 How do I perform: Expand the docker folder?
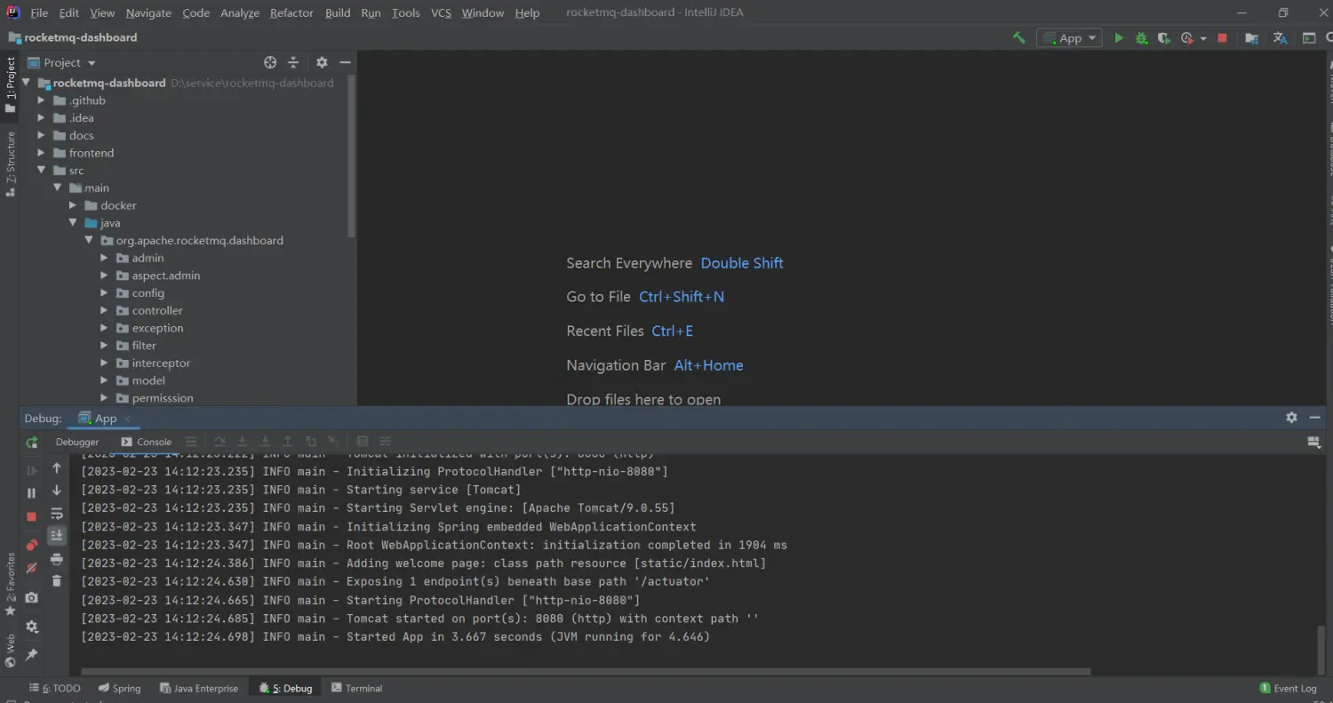[73, 205]
